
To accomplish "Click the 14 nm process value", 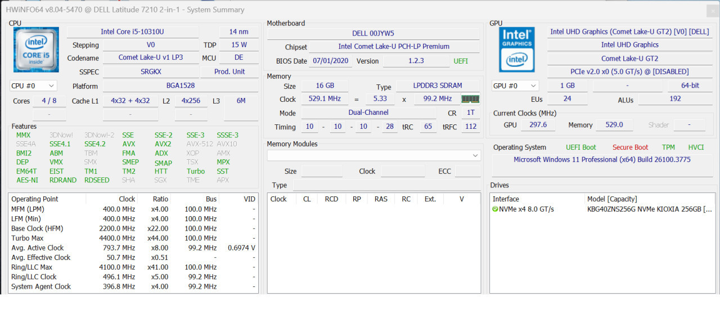I will pos(238,32).
